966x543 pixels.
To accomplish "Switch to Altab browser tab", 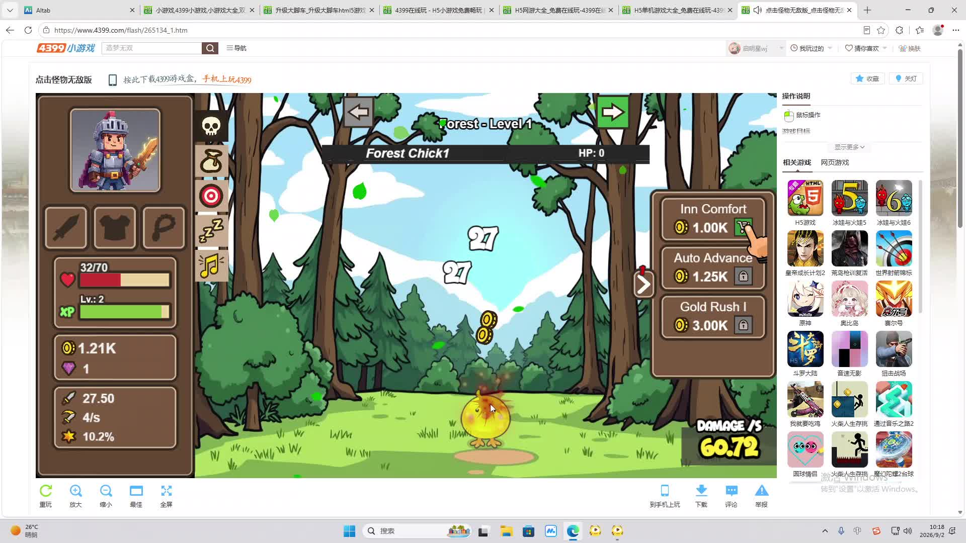I will (79, 10).
